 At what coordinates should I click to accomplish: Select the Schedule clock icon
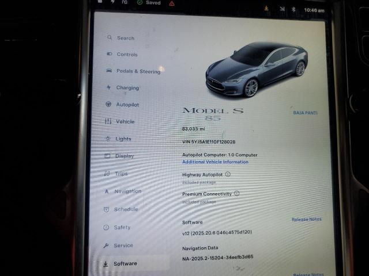pyautogui.click(x=107, y=209)
